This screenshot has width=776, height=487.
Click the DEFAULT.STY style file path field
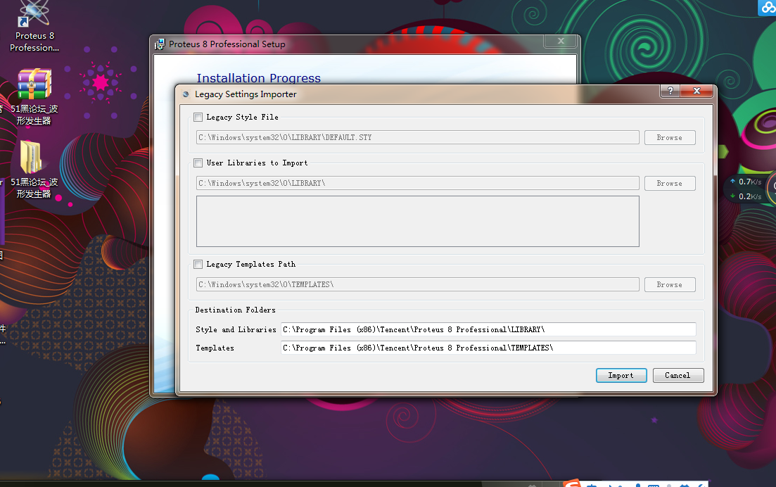point(418,138)
